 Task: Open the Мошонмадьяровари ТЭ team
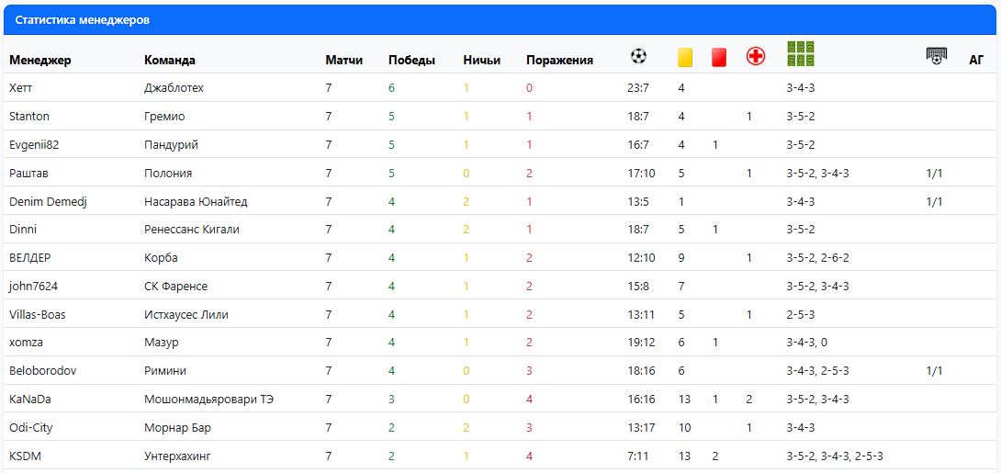208,400
